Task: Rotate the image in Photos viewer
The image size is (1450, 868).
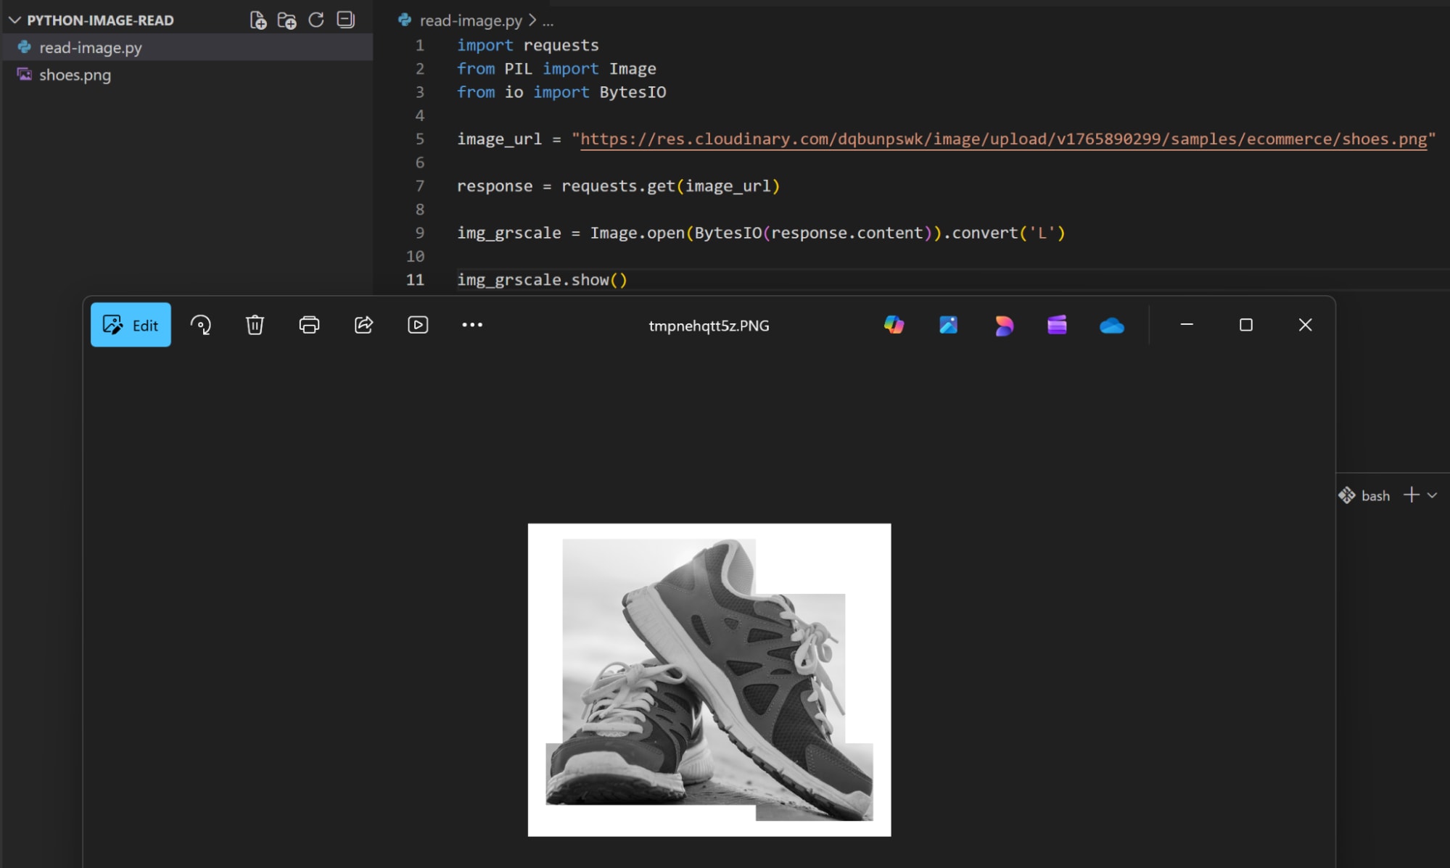Action: click(201, 325)
